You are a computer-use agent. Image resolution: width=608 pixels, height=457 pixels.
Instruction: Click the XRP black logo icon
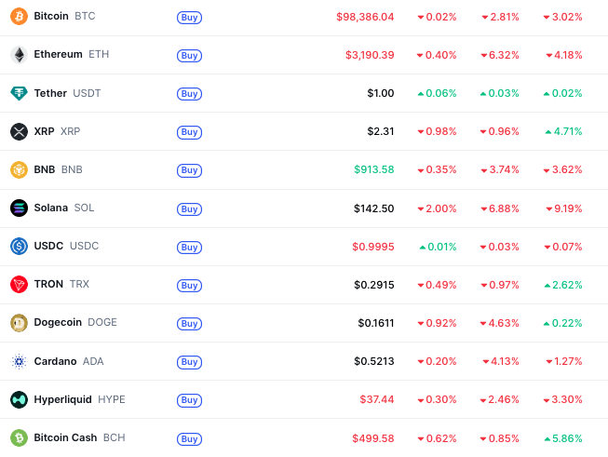[19, 131]
